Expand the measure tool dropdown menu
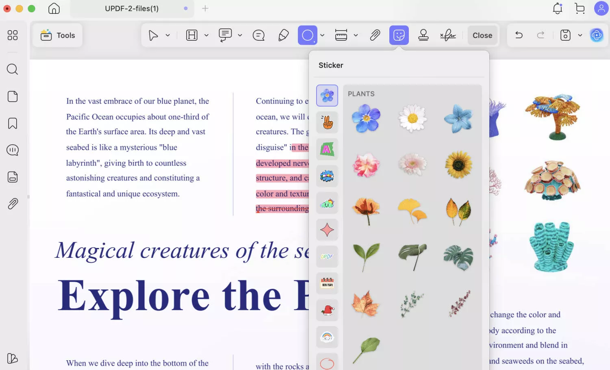This screenshot has width=610, height=370. point(356,35)
